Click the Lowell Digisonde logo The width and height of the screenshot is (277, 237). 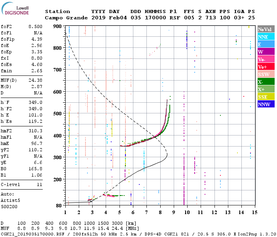[15, 8]
